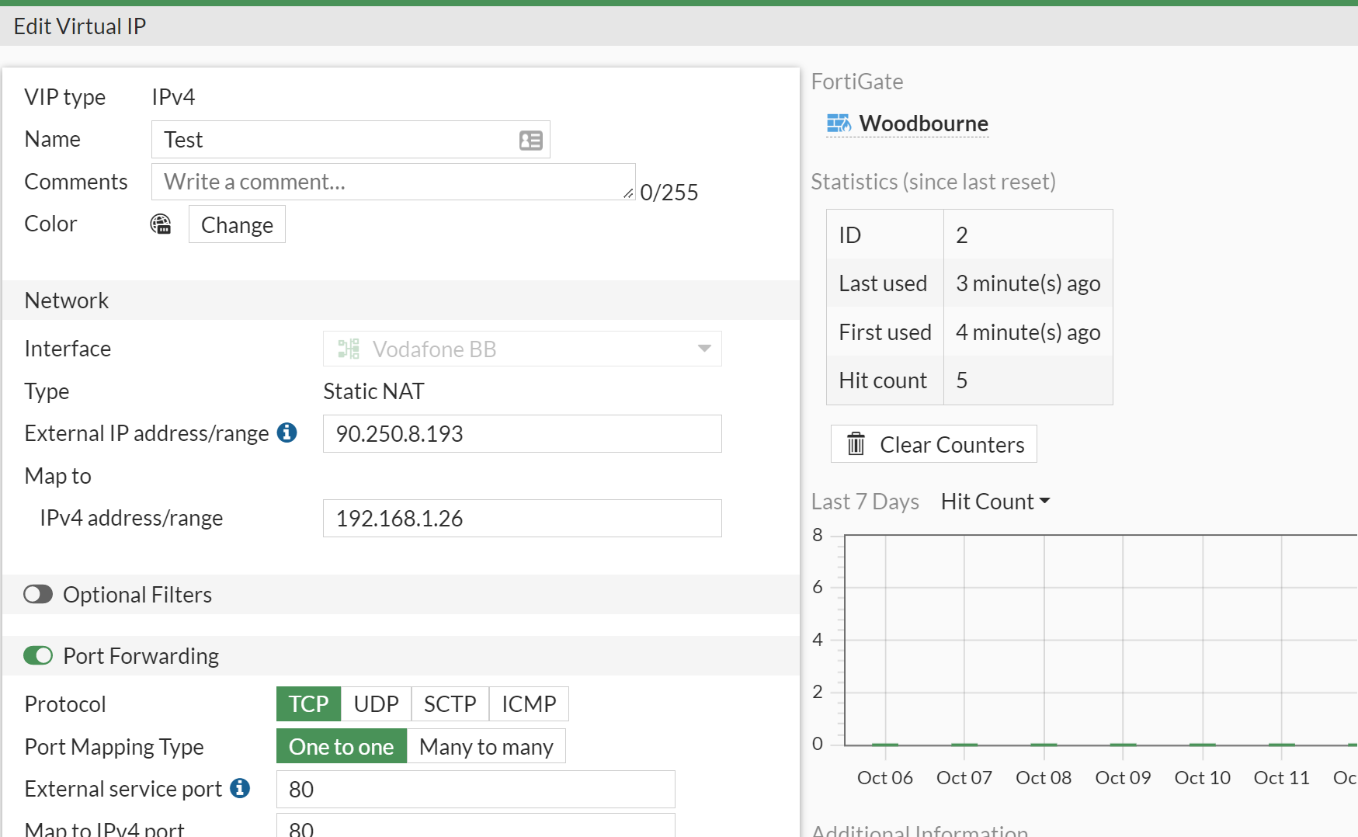Select the TCP protocol option
1358x837 pixels.
tap(309, 704)
